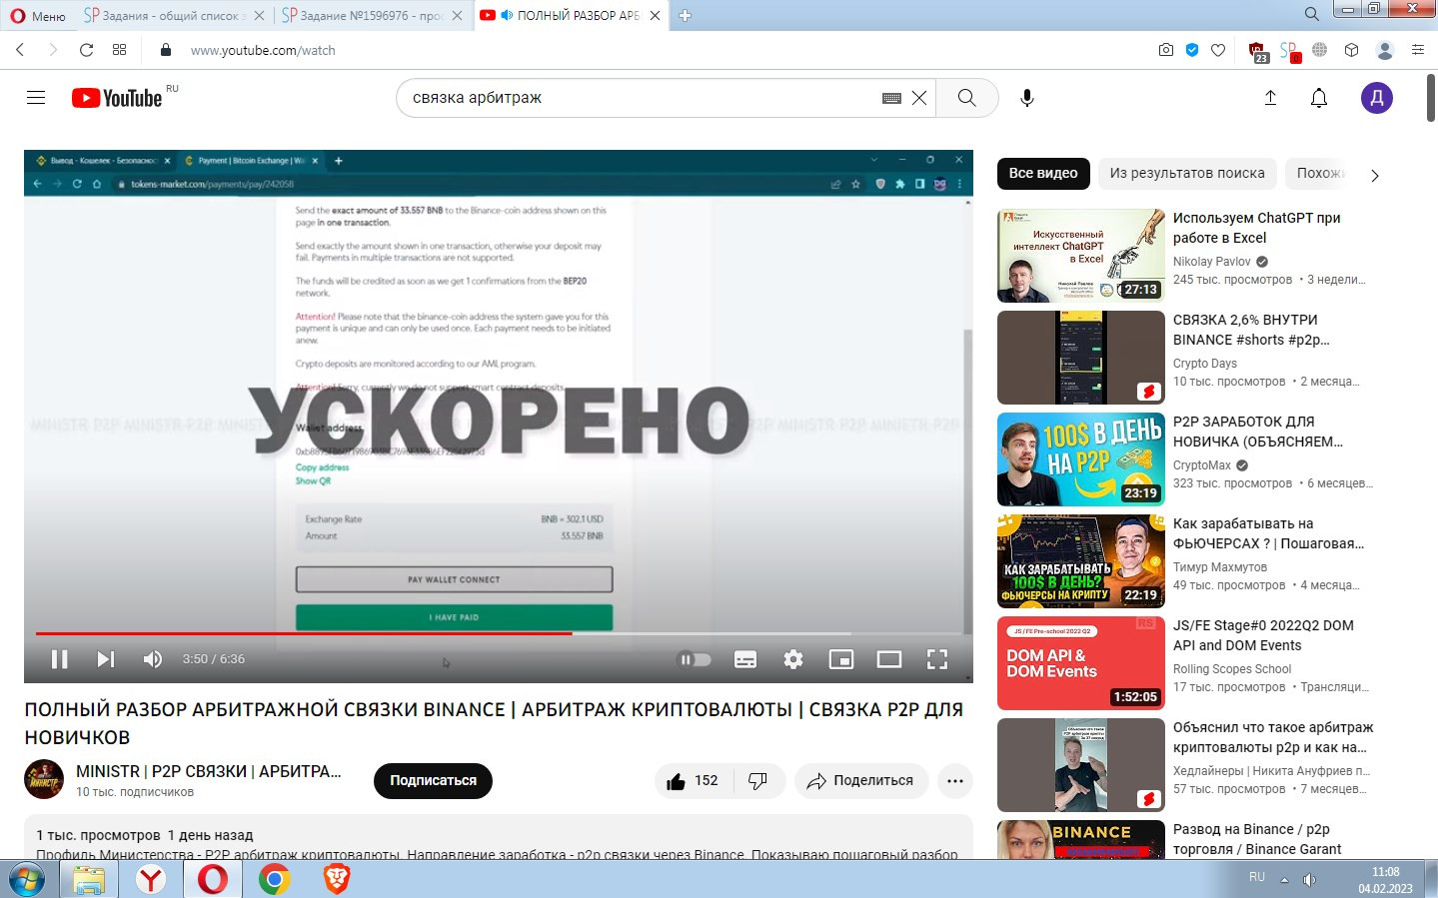Screen dimensions: 1438x898
Task: Open MINISTR | P2P СВЯЗКИ channel name
Action: point(209,771)
